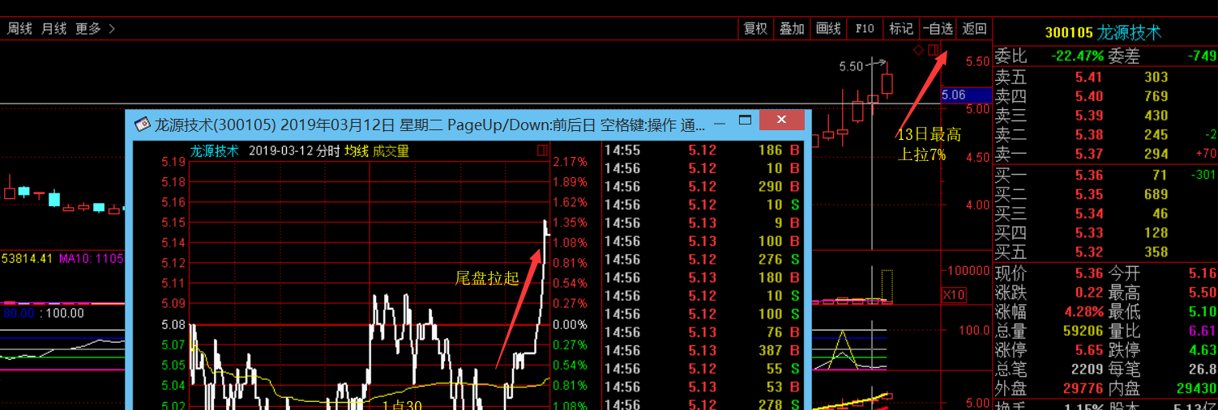Screen dimensions: 1218x410
Task: Click the 外盘 29776 value
Action: pos(1083,389)
